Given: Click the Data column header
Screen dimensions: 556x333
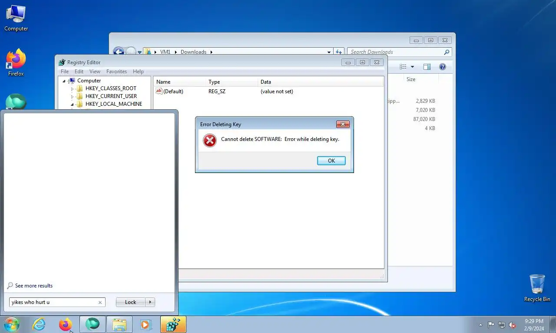Looking at the screenshot, I should pyautogui.click(x=321, y=82).
